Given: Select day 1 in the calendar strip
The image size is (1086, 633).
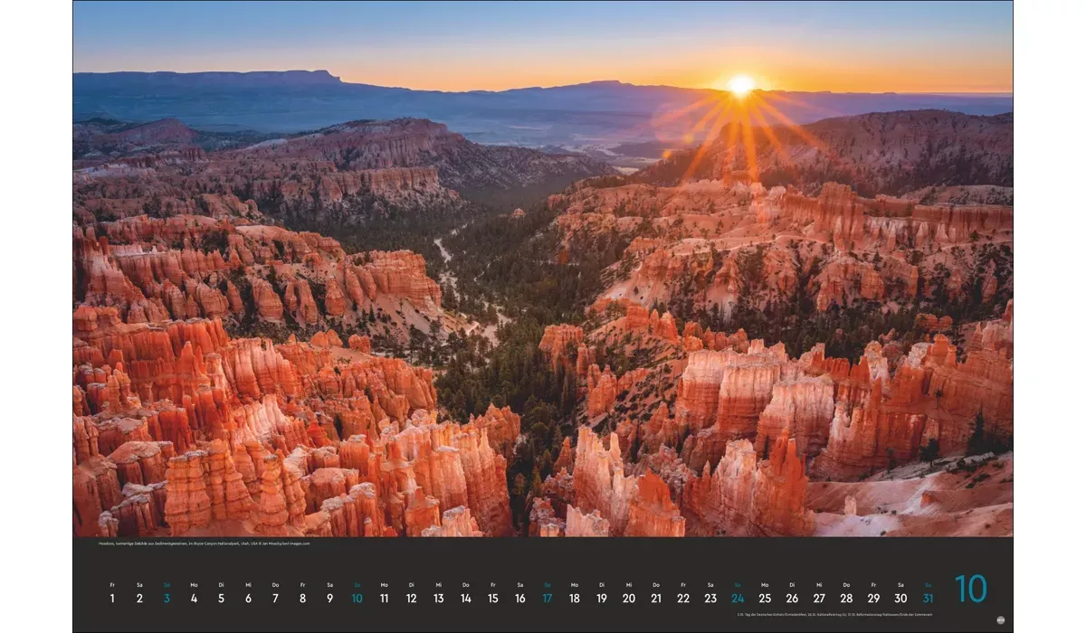Looking at the screenshot, I should coord(112,599).
